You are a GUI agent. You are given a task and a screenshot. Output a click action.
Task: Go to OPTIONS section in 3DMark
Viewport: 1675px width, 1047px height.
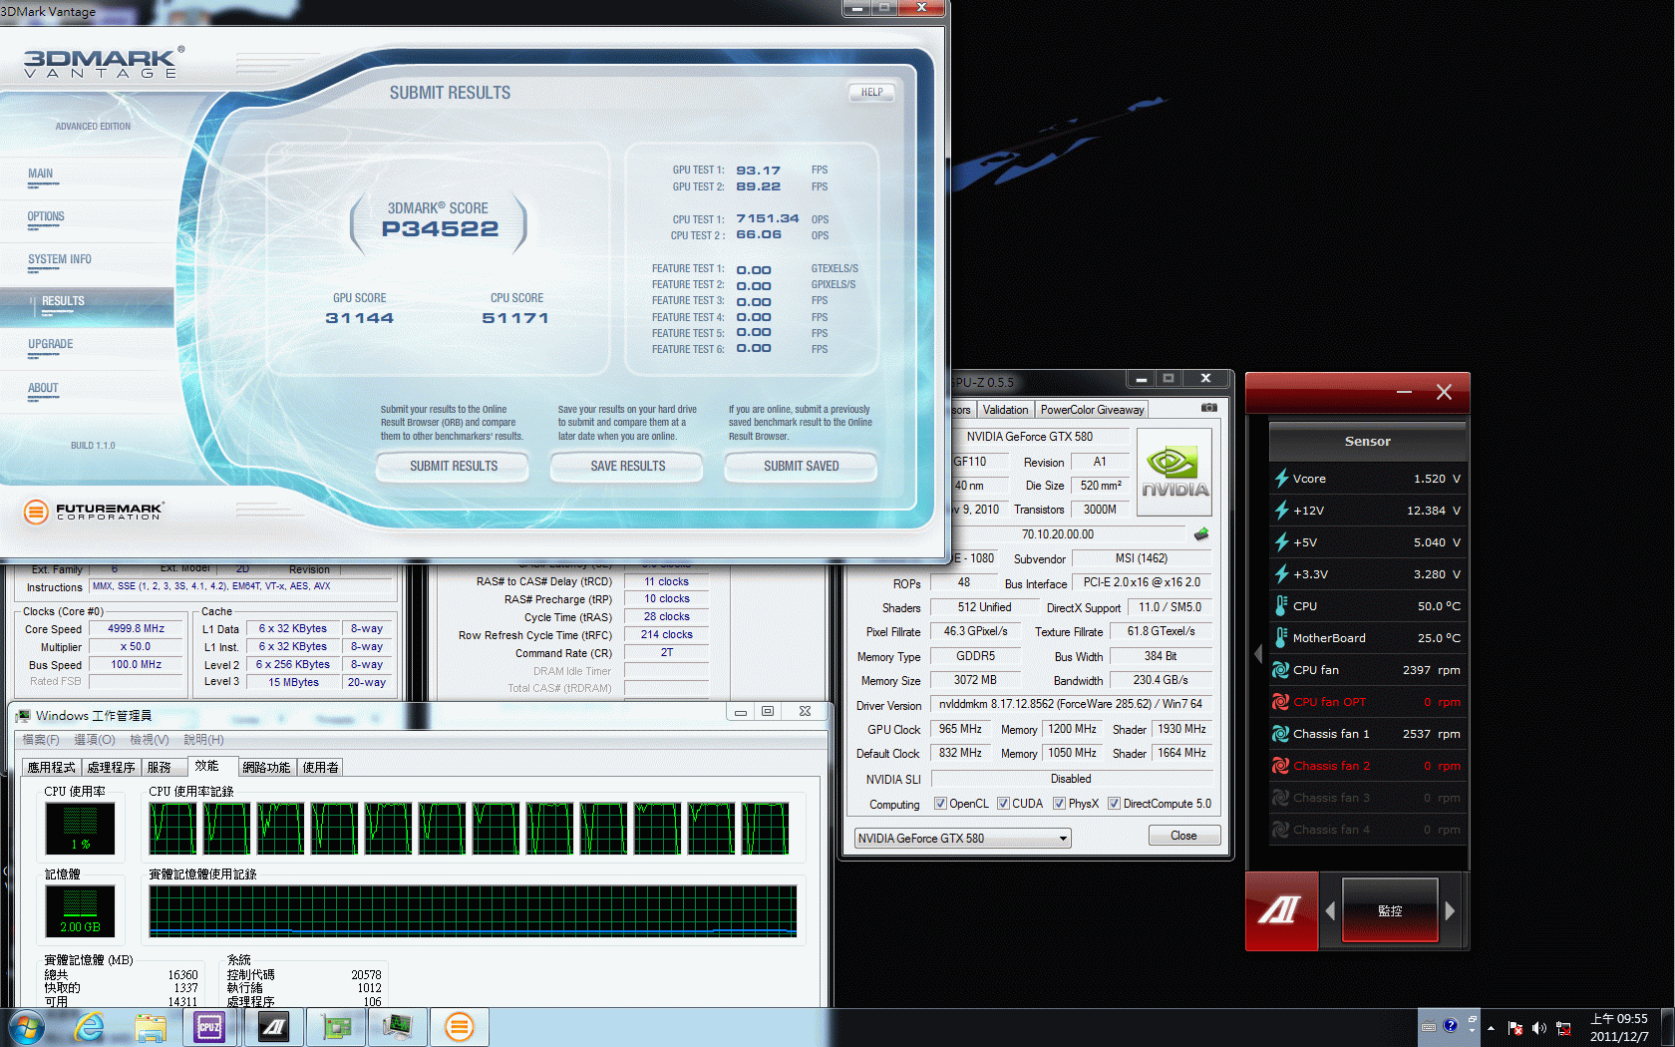coord(46,216)
